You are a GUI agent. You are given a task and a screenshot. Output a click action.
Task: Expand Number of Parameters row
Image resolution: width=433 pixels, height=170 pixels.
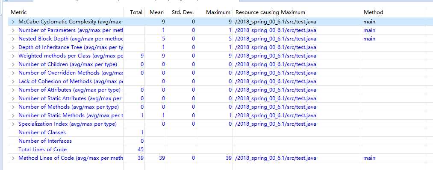pyautogui.click(x=13, y=30)
